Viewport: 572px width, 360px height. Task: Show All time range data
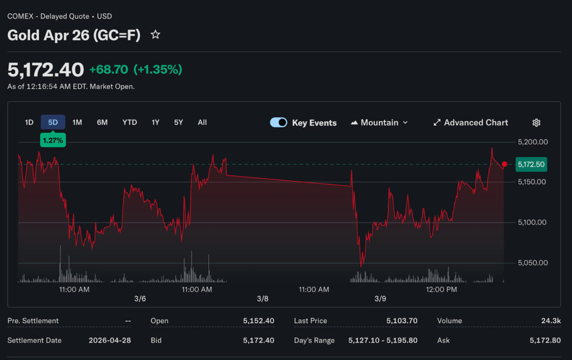click(202, 122)
